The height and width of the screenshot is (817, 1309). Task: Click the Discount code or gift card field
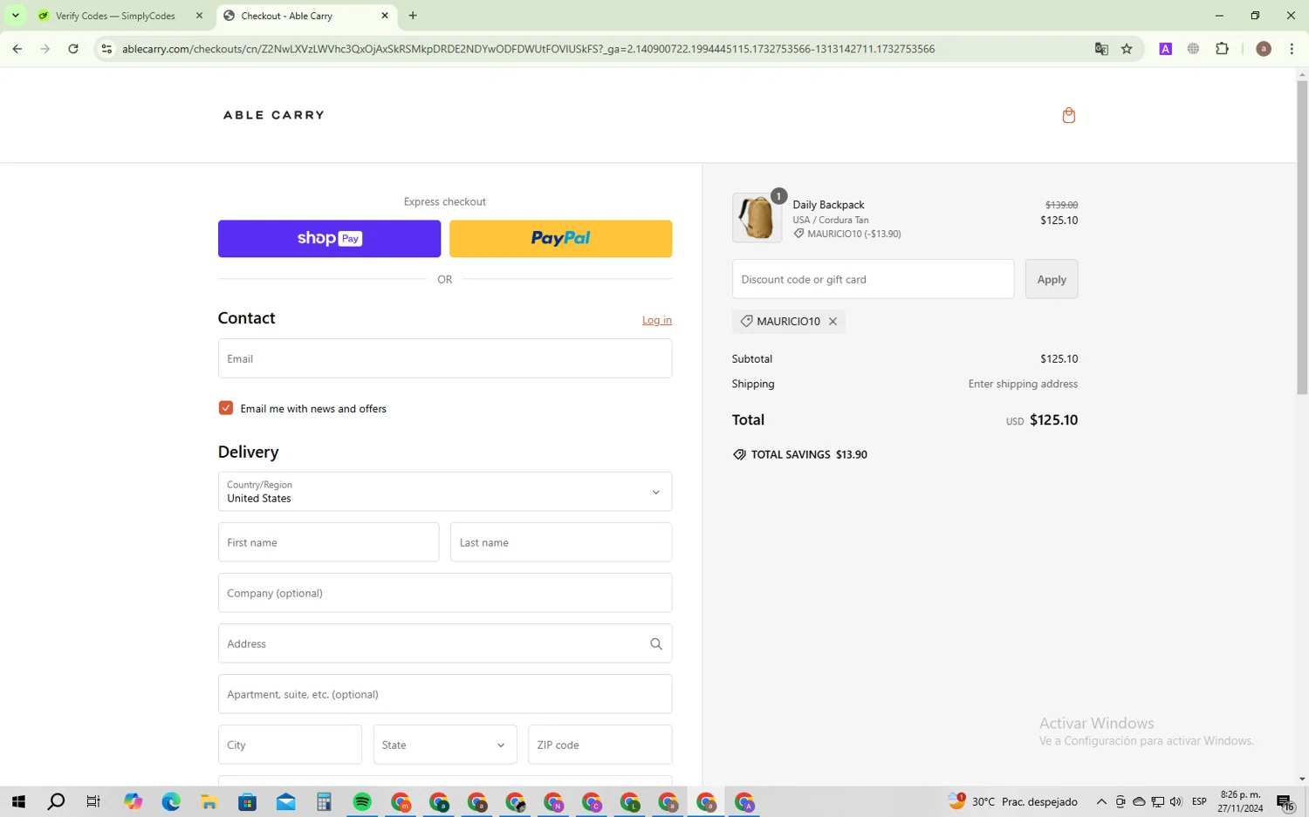[873, 279]
